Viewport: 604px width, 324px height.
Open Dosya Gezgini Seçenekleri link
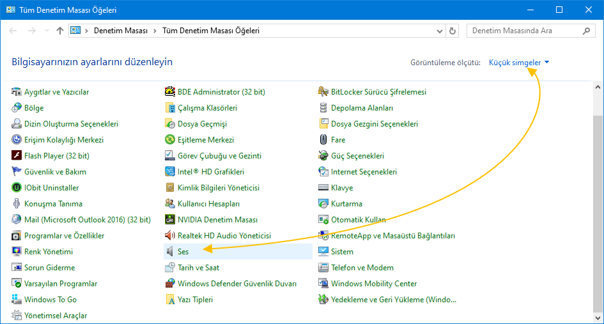(x=375, y=124)
